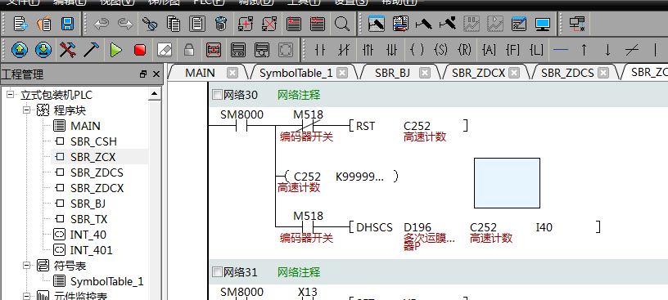Compile all with crossed tools icon
The width and height of the screenshot is (668, 300).
tap(68, 50)
